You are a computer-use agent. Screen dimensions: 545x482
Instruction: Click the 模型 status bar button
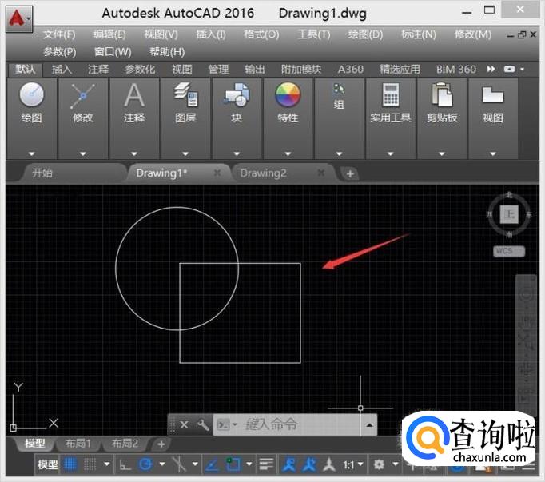tap(48, 464)
